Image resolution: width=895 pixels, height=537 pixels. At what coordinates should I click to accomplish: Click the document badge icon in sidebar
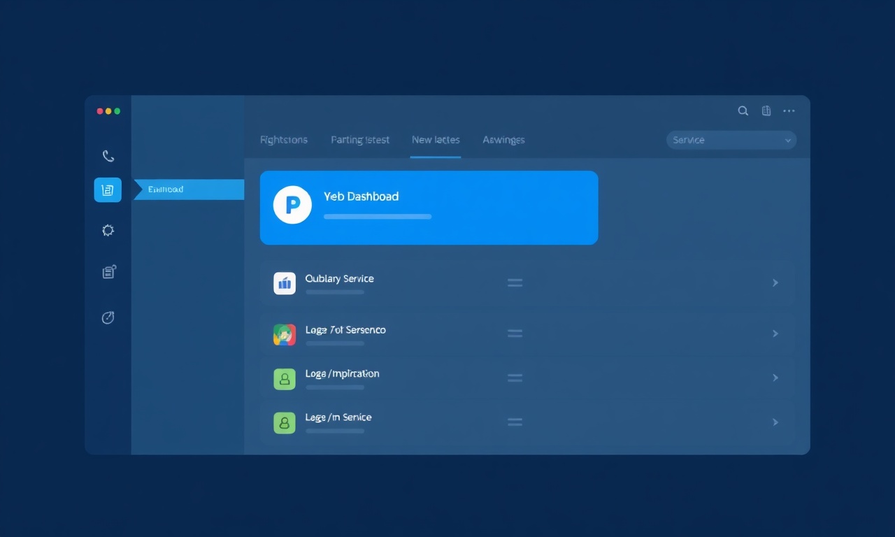coord(108,272)
